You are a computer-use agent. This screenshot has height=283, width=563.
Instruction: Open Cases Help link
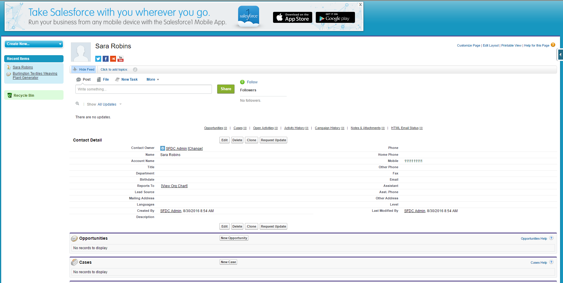point(539,263)
